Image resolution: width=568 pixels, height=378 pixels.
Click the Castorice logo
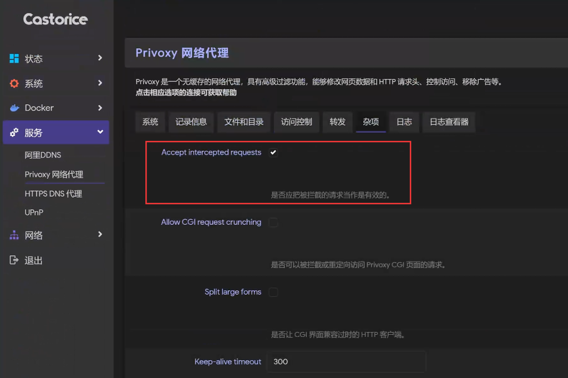coord(55,19)
